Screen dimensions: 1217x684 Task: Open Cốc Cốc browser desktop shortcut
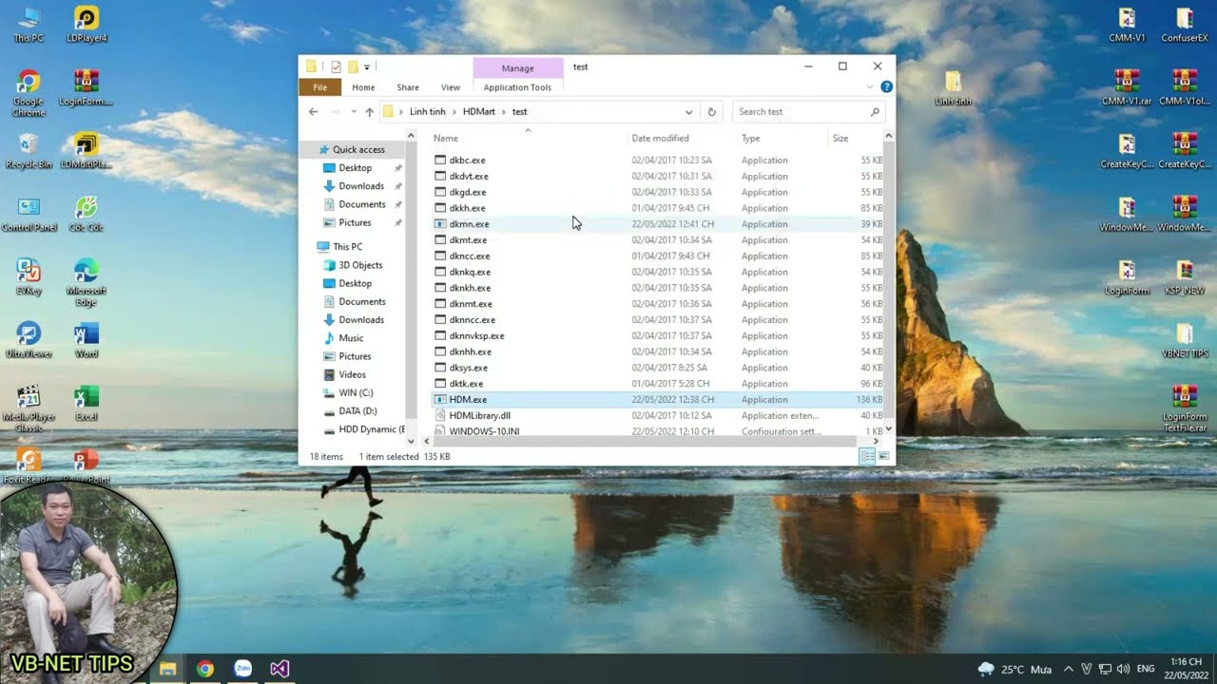(x=87, y=214)
